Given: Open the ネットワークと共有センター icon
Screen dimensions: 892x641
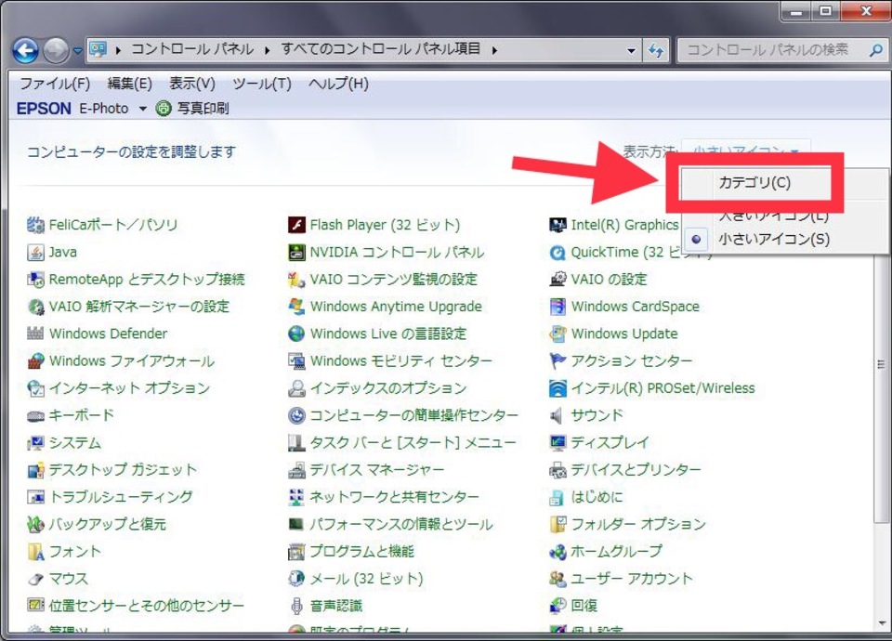Looking at the screenshot, I should pyautogui.click(x=296, y=498).
